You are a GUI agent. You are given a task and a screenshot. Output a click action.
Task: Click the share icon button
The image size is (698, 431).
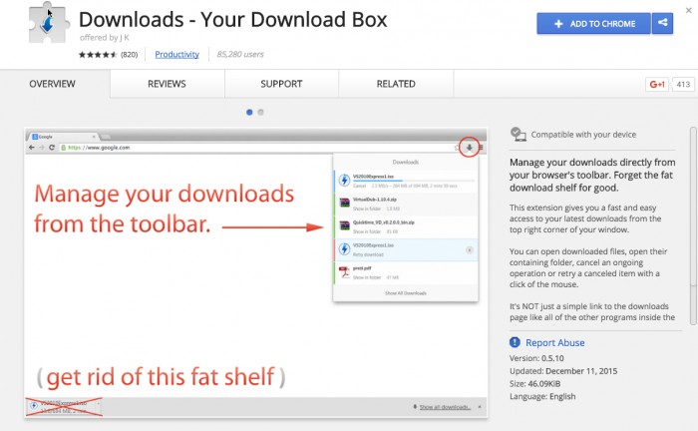pyautogui.click(x=662, y=24)
